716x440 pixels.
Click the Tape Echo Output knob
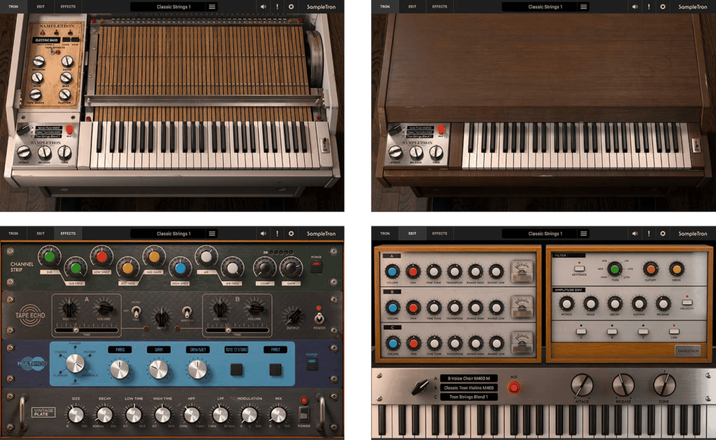[x=293, y=315]
